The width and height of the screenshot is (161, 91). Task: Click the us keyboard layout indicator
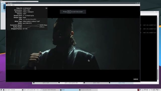pos(143,90)
